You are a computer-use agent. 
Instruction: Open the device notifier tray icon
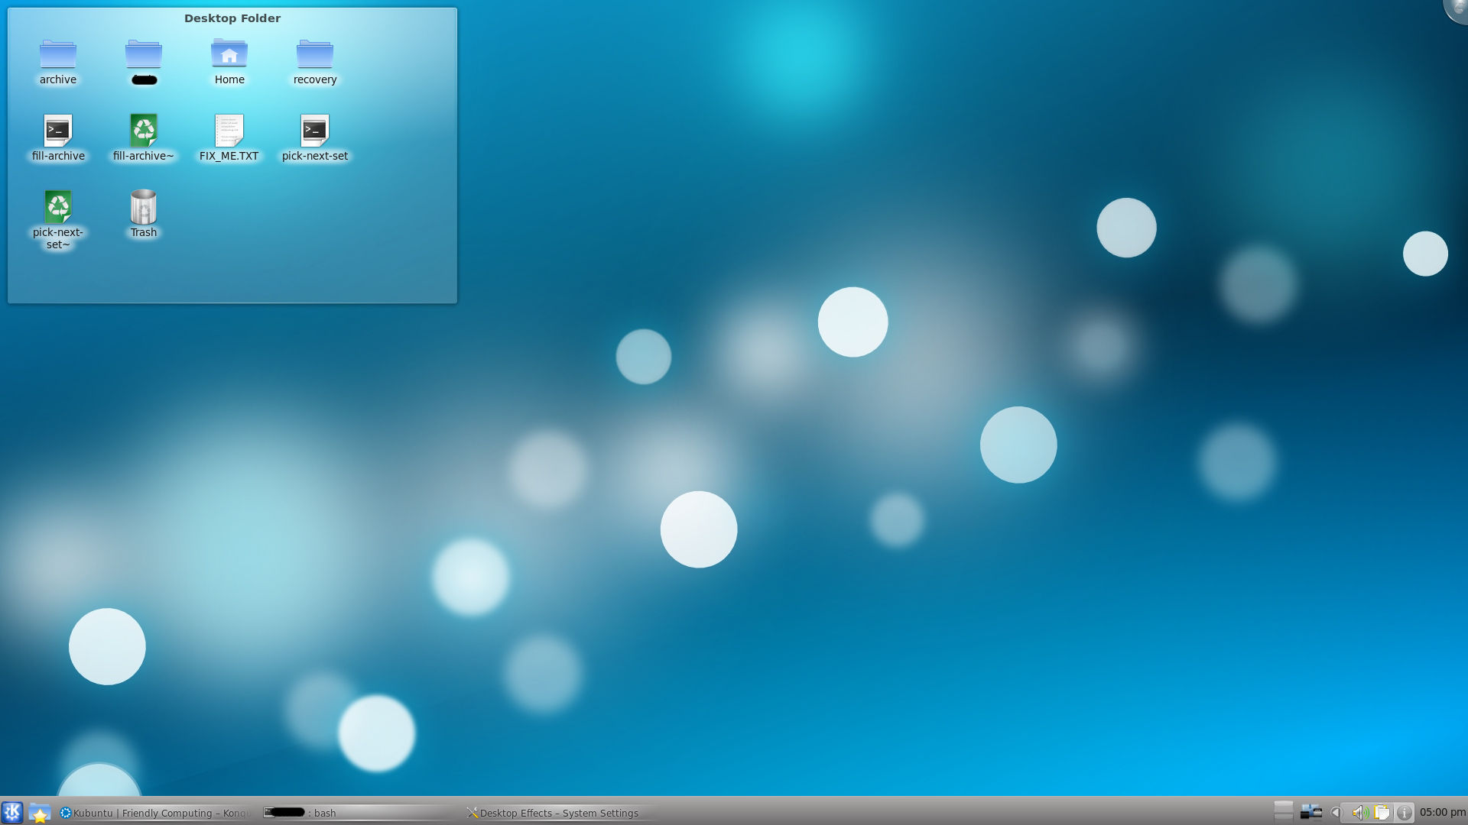(x=1310, y=813)
